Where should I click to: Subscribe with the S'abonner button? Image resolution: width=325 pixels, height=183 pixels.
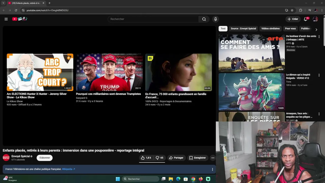point(44,158)
